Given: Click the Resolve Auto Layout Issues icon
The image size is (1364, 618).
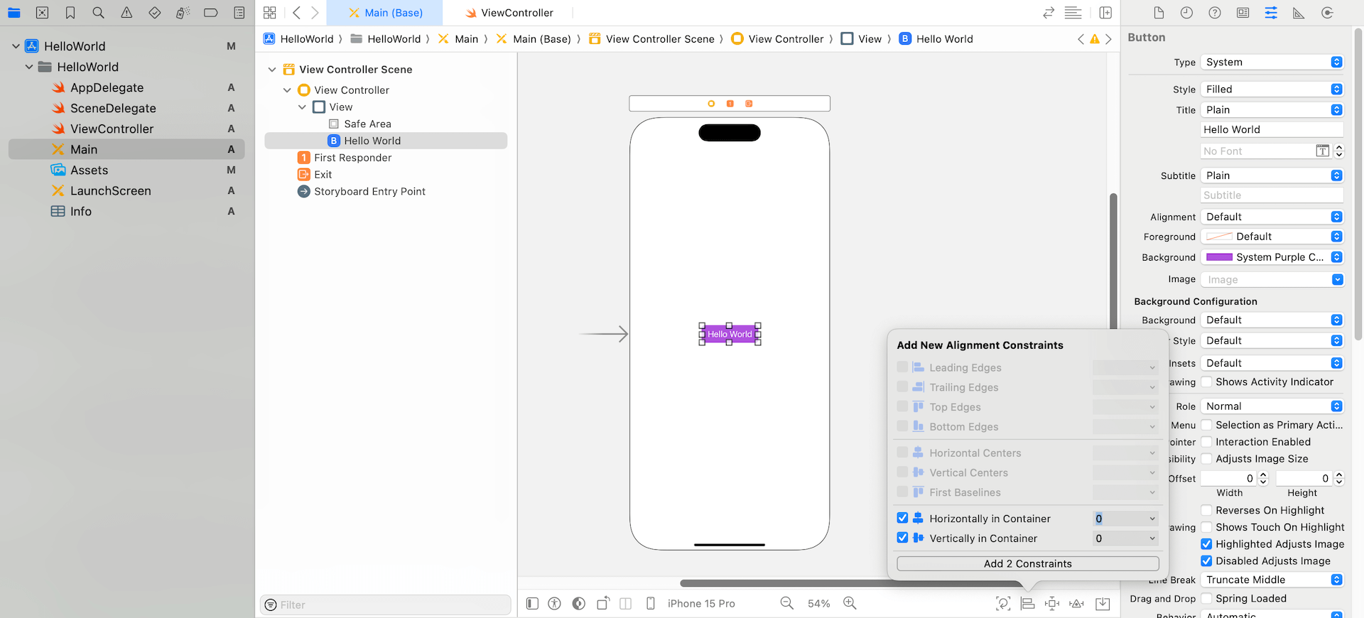Looking at the screenshot, I should [x=1077, y=603].
